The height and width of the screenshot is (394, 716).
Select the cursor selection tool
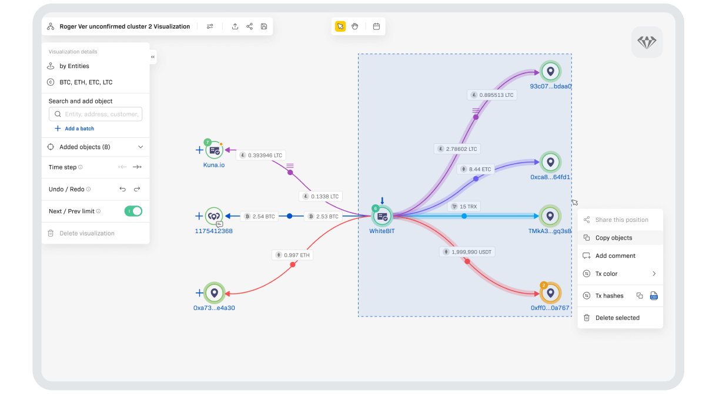tap(340, 26)
